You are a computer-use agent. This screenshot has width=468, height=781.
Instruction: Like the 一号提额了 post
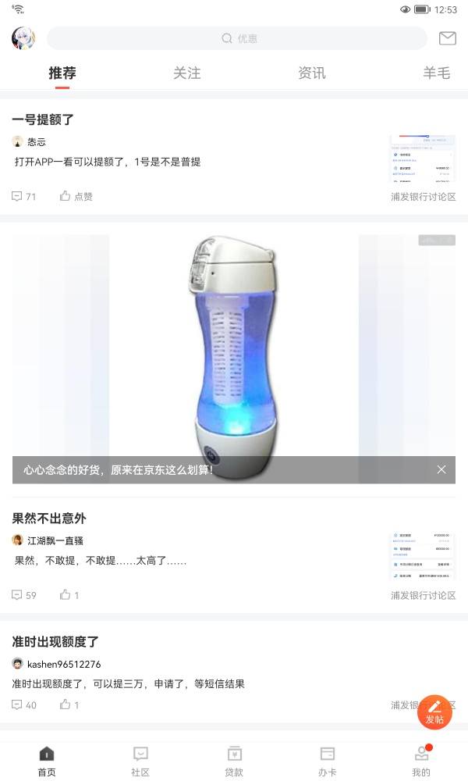(76, 196)
